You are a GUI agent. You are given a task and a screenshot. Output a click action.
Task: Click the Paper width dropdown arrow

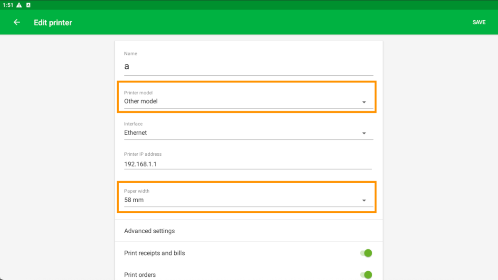[364, 200]
